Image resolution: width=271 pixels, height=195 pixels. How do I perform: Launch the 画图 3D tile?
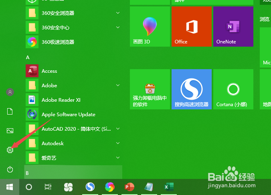click(150, 27)
